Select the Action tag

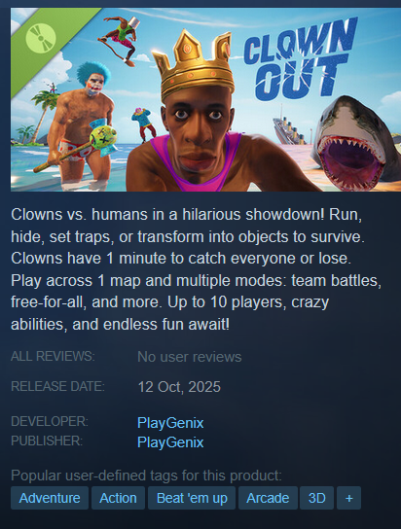118,498
